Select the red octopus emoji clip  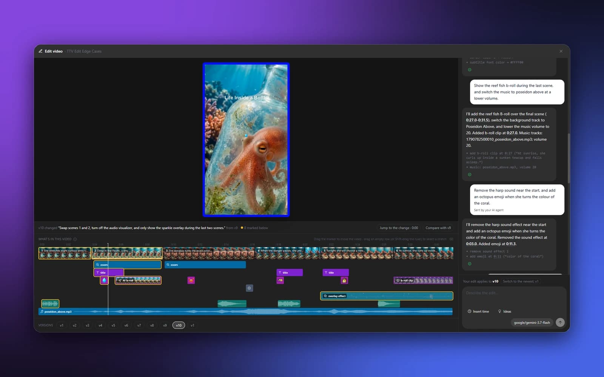pos(191,280)
